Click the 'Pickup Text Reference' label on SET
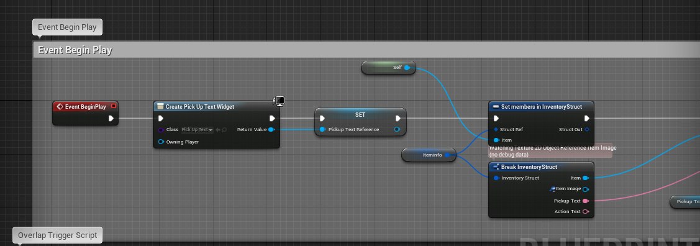The width and height of the screenshot is (700, 246). click(353, 130)
